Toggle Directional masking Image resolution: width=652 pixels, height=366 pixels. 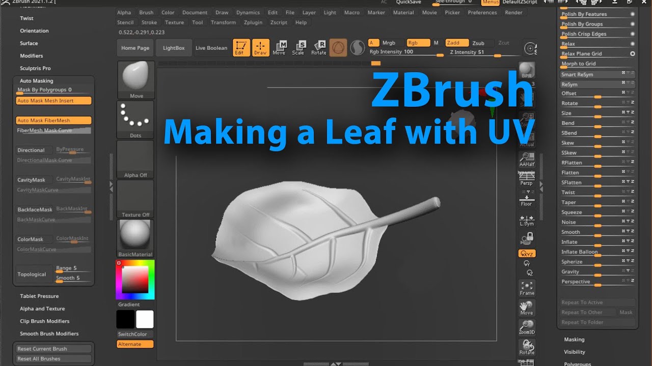click(x=34, y=150)
